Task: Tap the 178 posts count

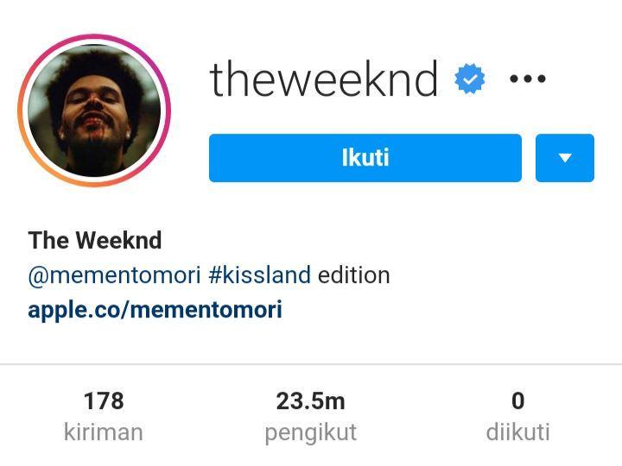Action: click(104, 400)
